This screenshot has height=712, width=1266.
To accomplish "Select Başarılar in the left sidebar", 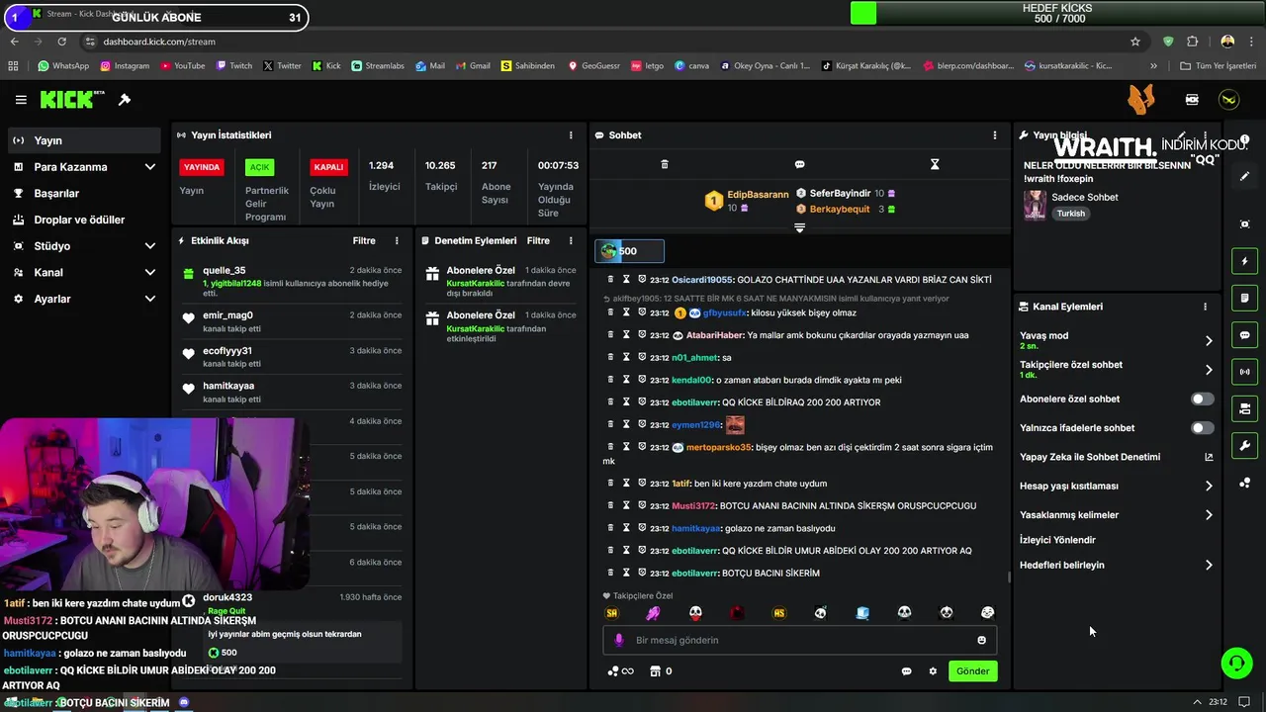I will 85,194.
